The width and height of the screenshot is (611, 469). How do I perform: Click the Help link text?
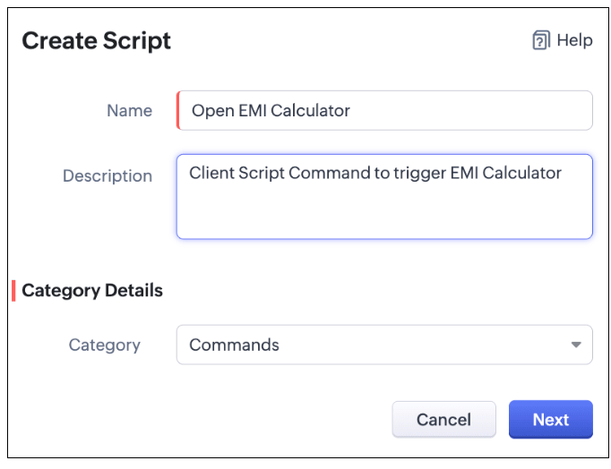pyautogui.click(x=575, y=40)
